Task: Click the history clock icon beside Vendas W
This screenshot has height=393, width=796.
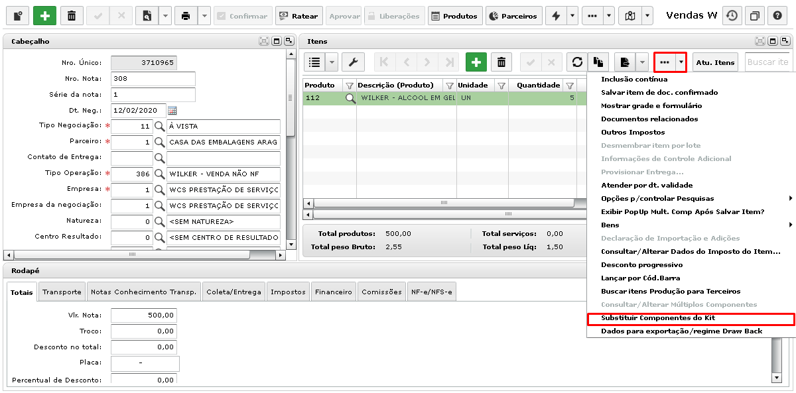Action: click(x=732, y=16)
